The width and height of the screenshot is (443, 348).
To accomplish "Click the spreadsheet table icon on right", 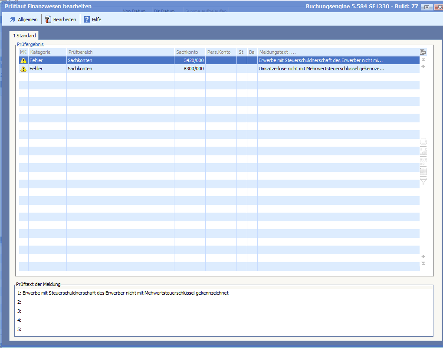I will [x=423, y=171].
